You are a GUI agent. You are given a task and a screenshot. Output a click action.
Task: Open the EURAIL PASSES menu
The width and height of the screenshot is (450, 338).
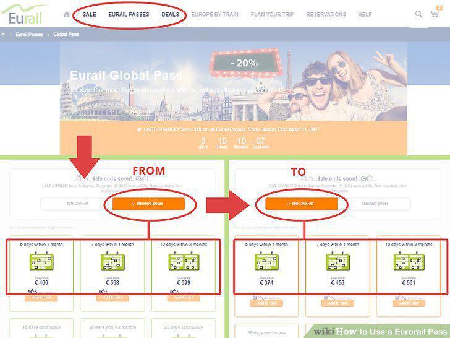[129, 14]
